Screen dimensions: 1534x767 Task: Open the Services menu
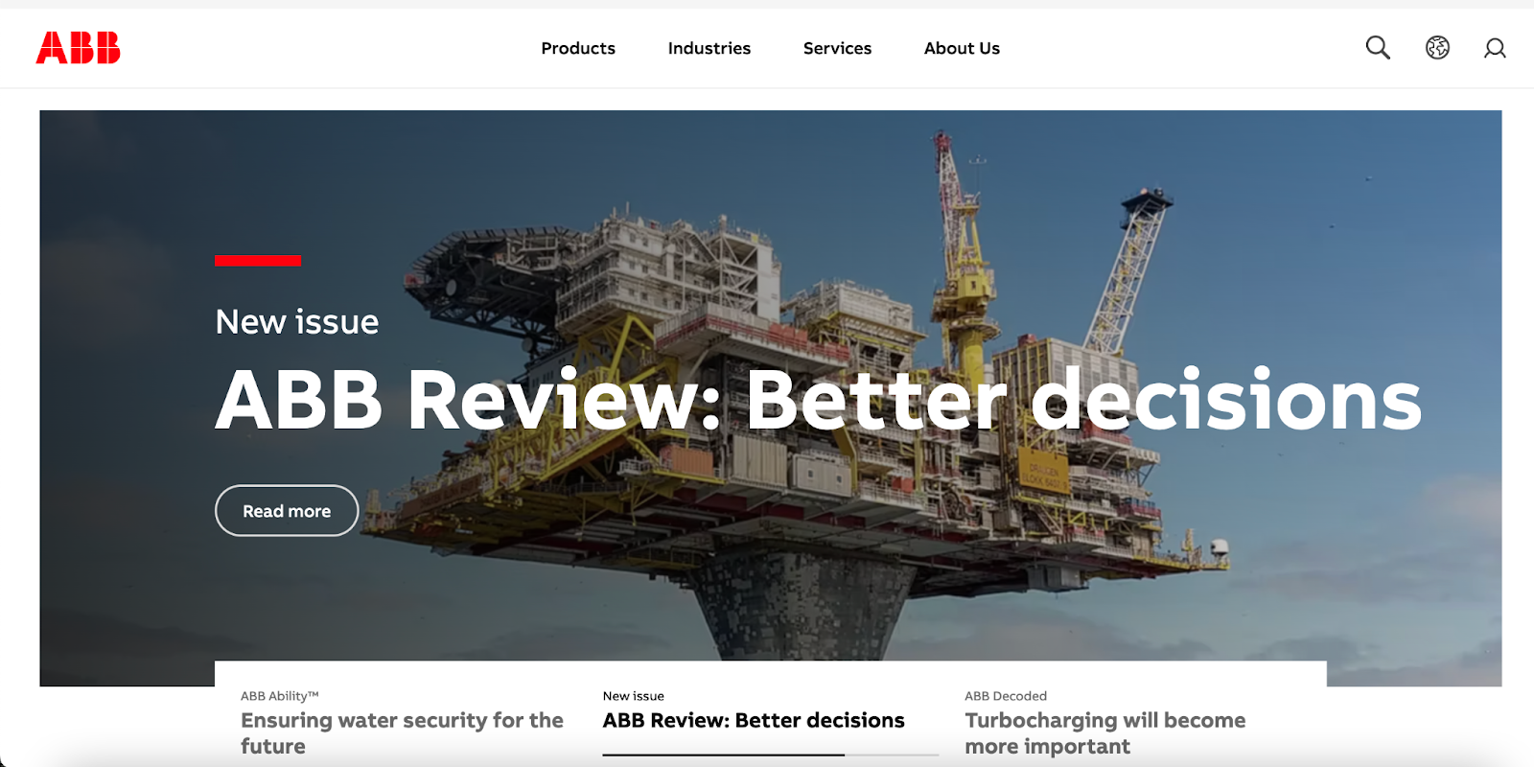[x=837, y=48]
